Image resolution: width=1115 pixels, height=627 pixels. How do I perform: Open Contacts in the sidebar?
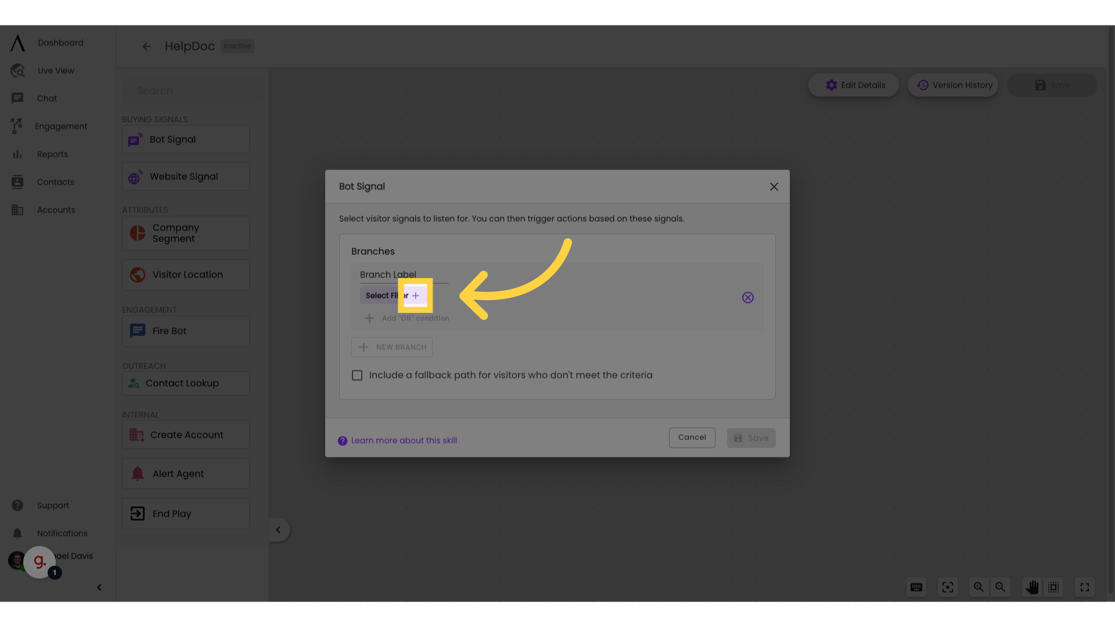click(x=56, y=182)
